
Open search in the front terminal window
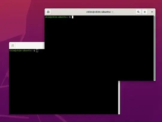138,12
